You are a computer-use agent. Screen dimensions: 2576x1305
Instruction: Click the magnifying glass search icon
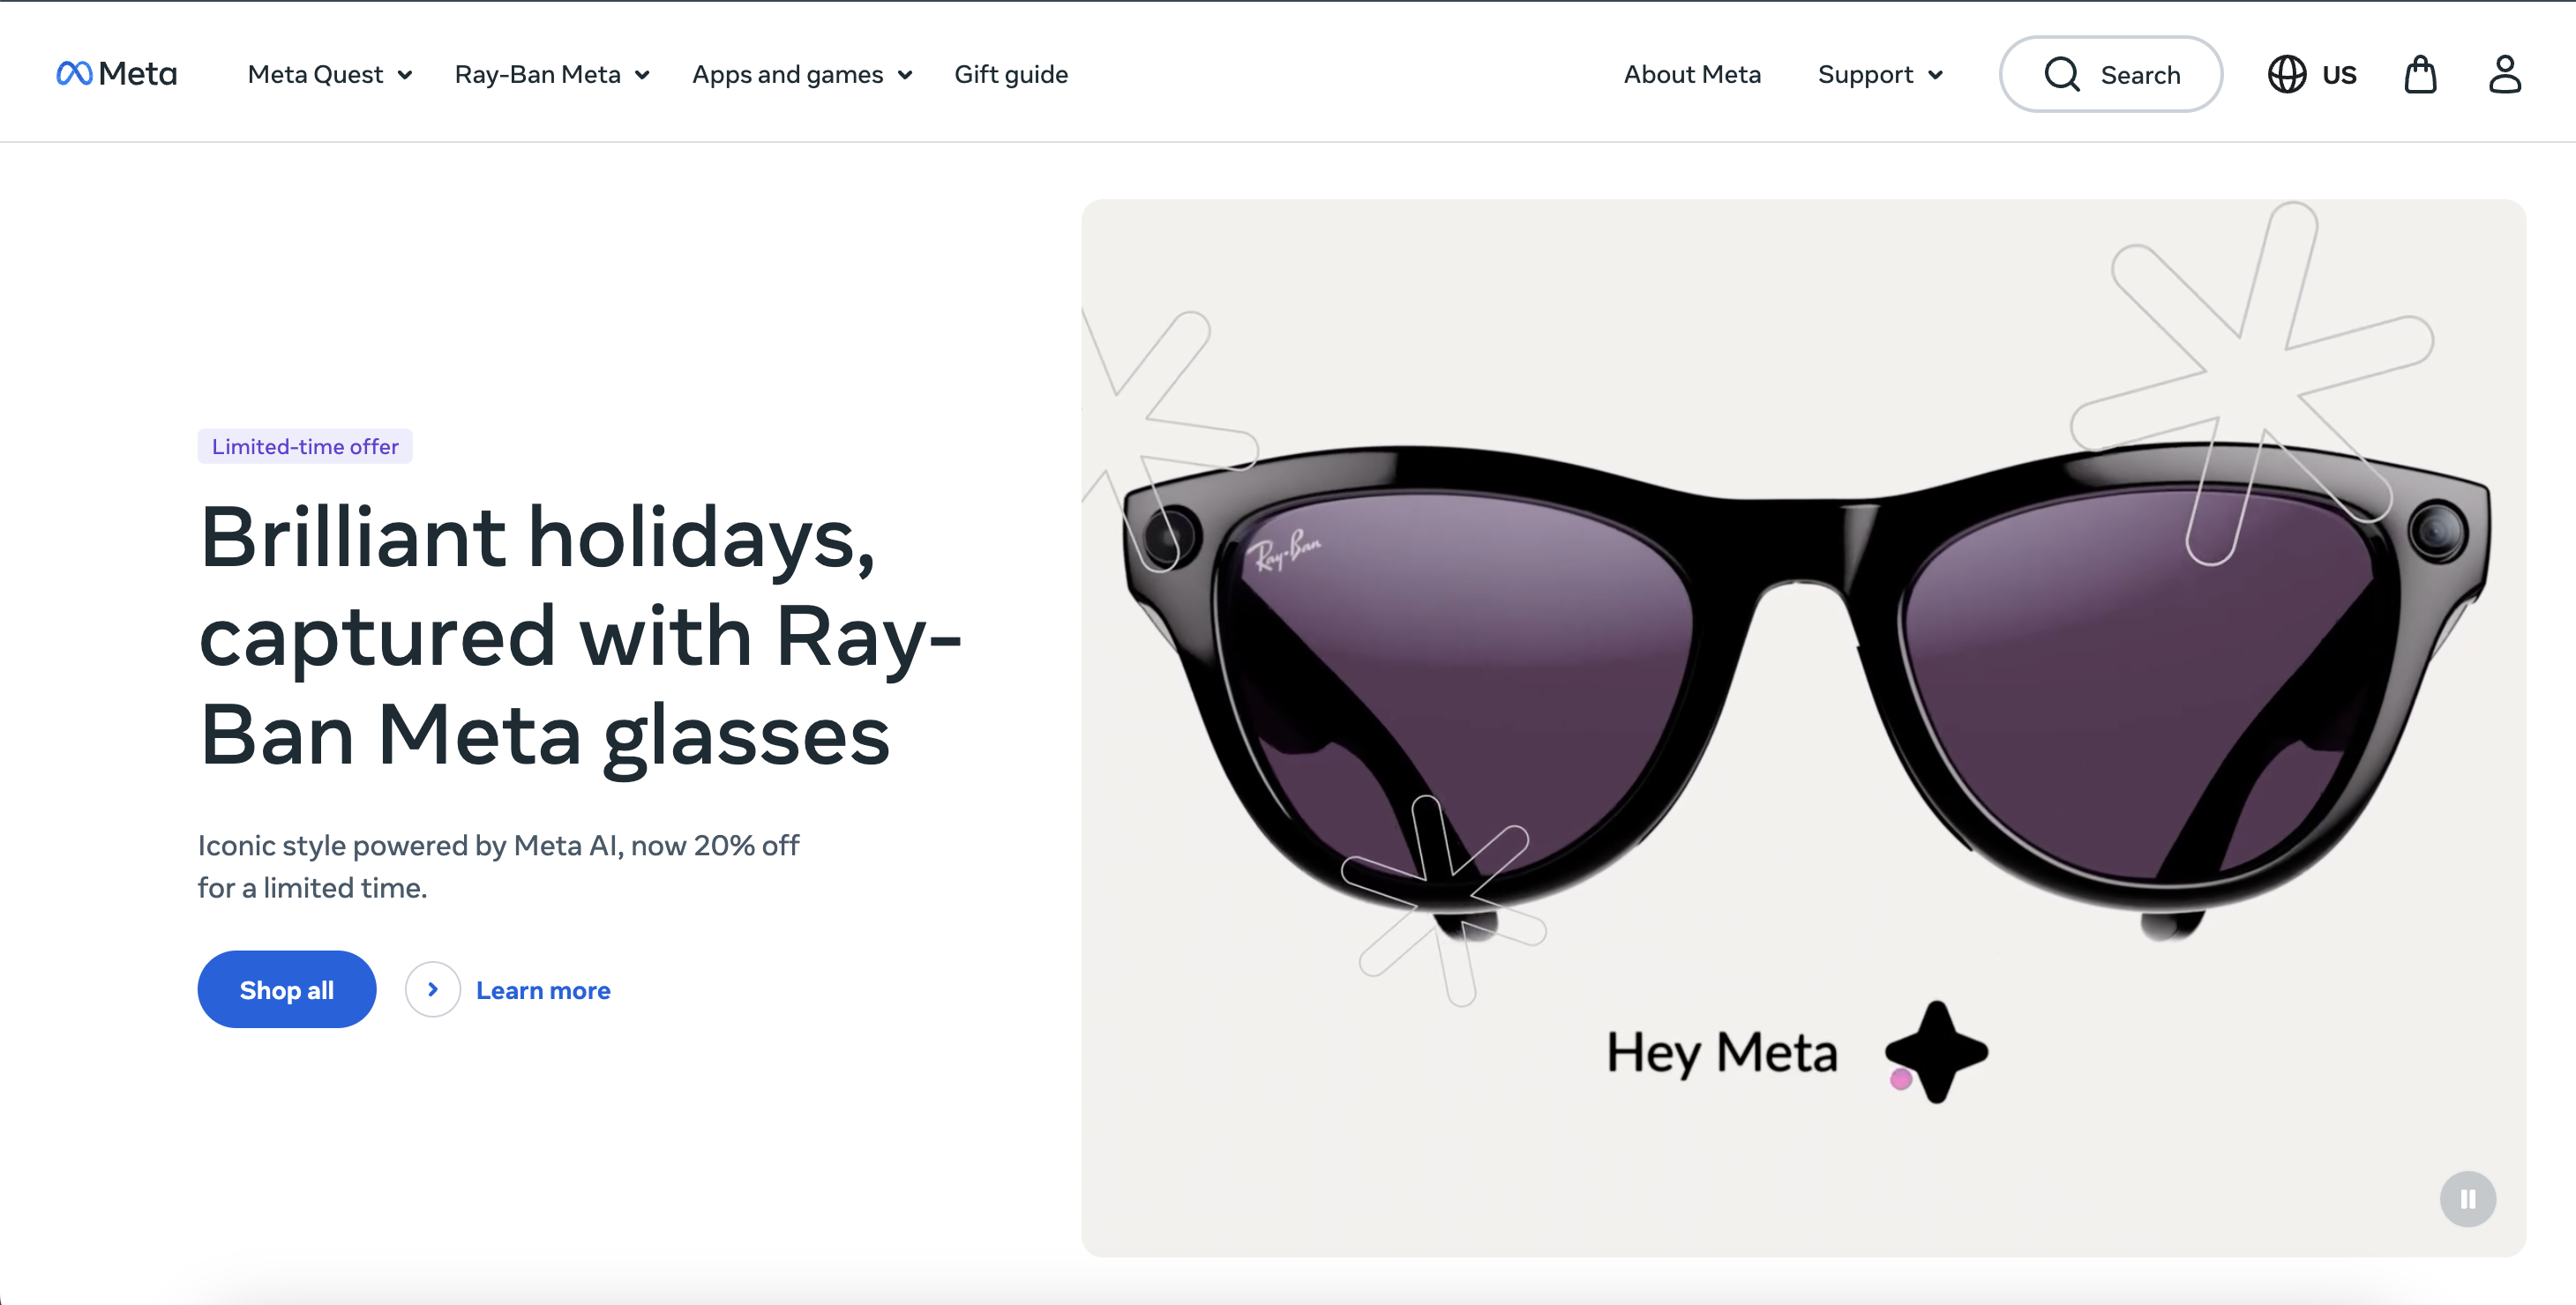(x=2062, y=74)
